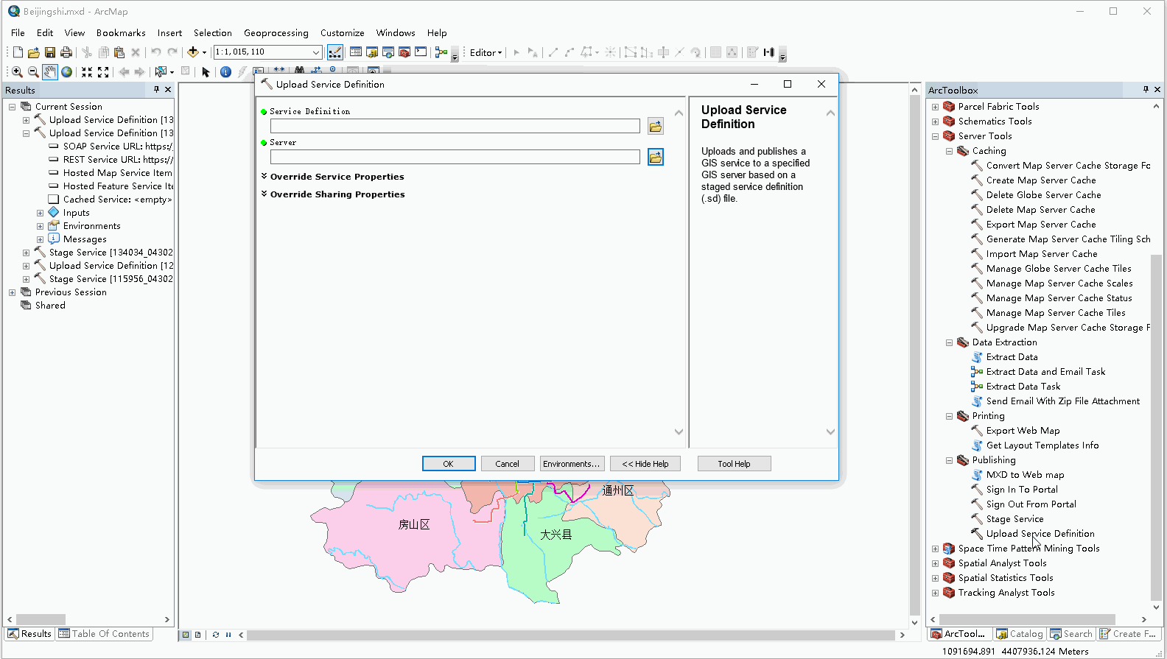Screen dimensions: 1167x659
Task: Select the Select Elements arrow tool
Action: click(206, 71)
